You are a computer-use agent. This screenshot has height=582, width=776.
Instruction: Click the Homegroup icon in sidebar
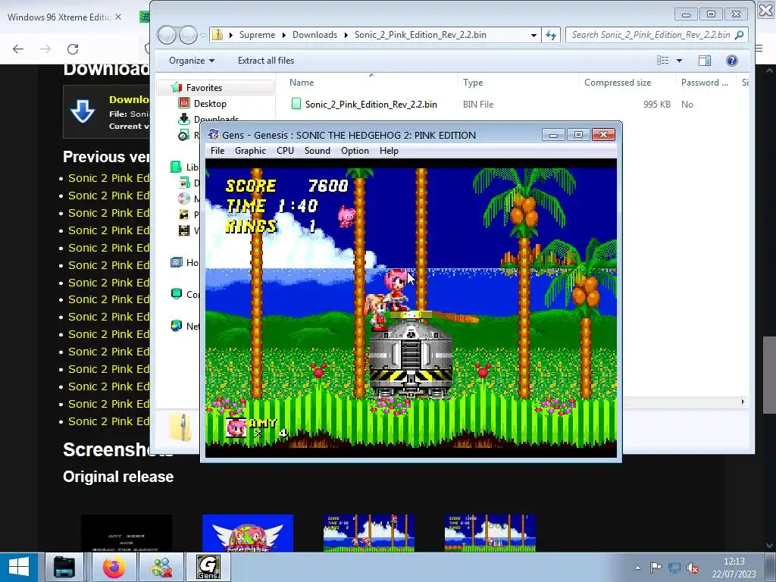(x=176, y=262)
